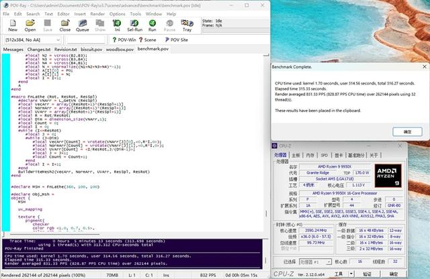Click the Open file toolbar icon

pos(30,25)
